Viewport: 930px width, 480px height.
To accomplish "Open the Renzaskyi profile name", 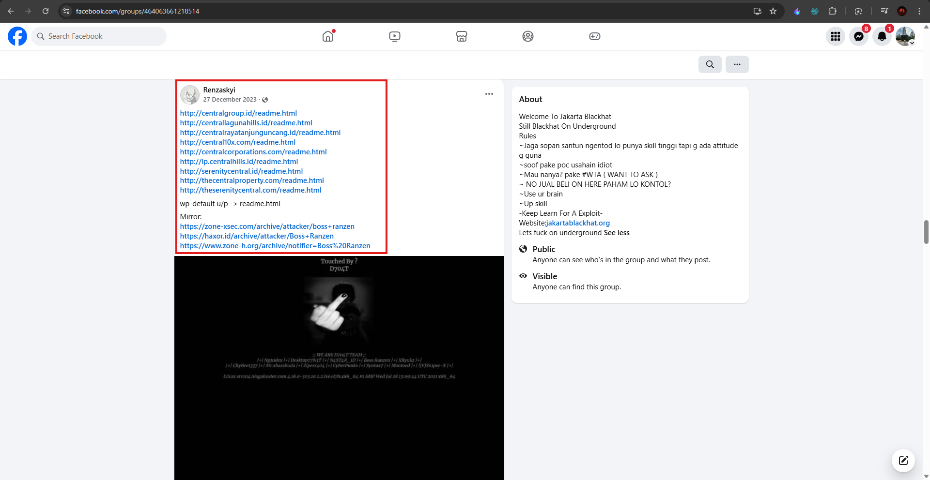I will click(x=219, y=90).
